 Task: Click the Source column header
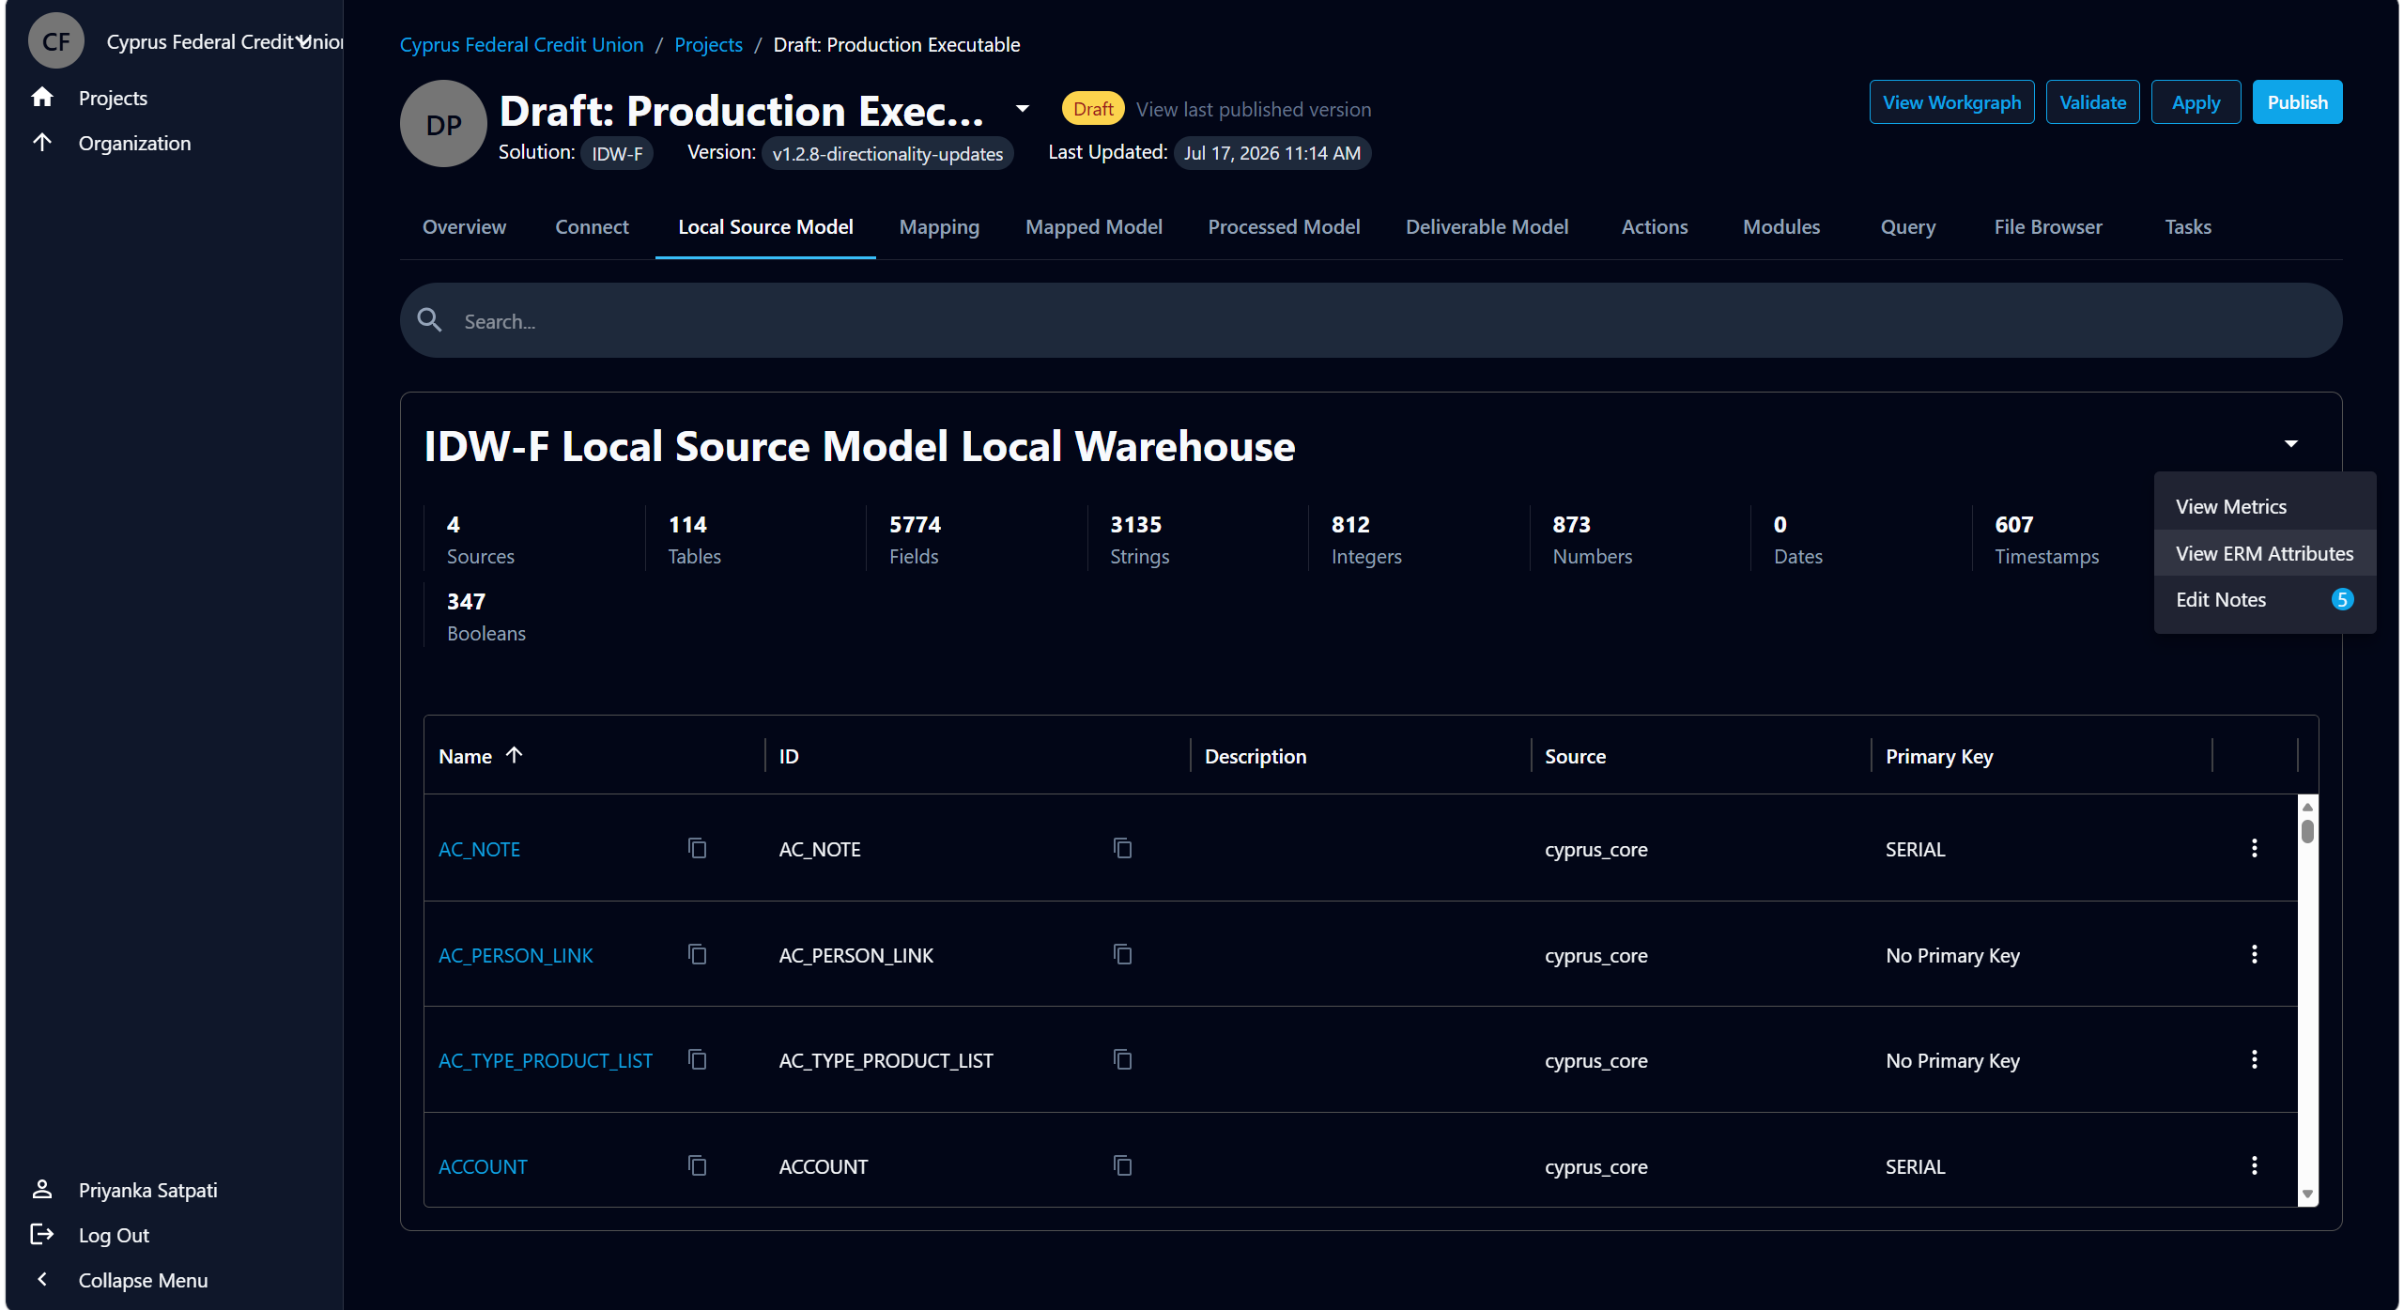(x=1575, y=756)
